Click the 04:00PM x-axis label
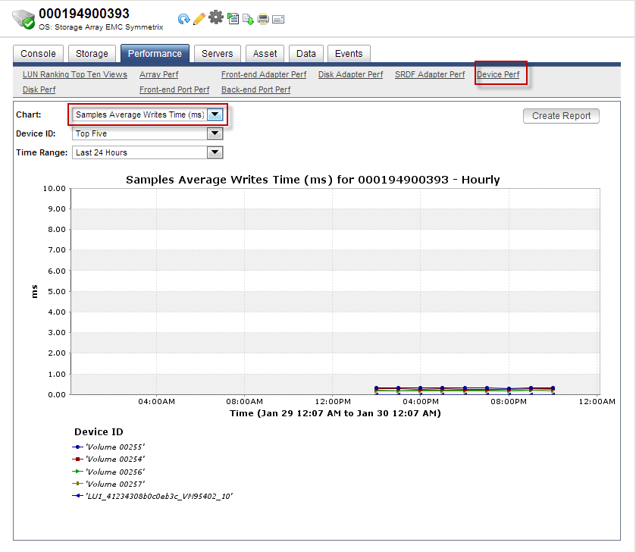Image resolution: width=636 pixels, height=552 pixels. pos(421,402)
